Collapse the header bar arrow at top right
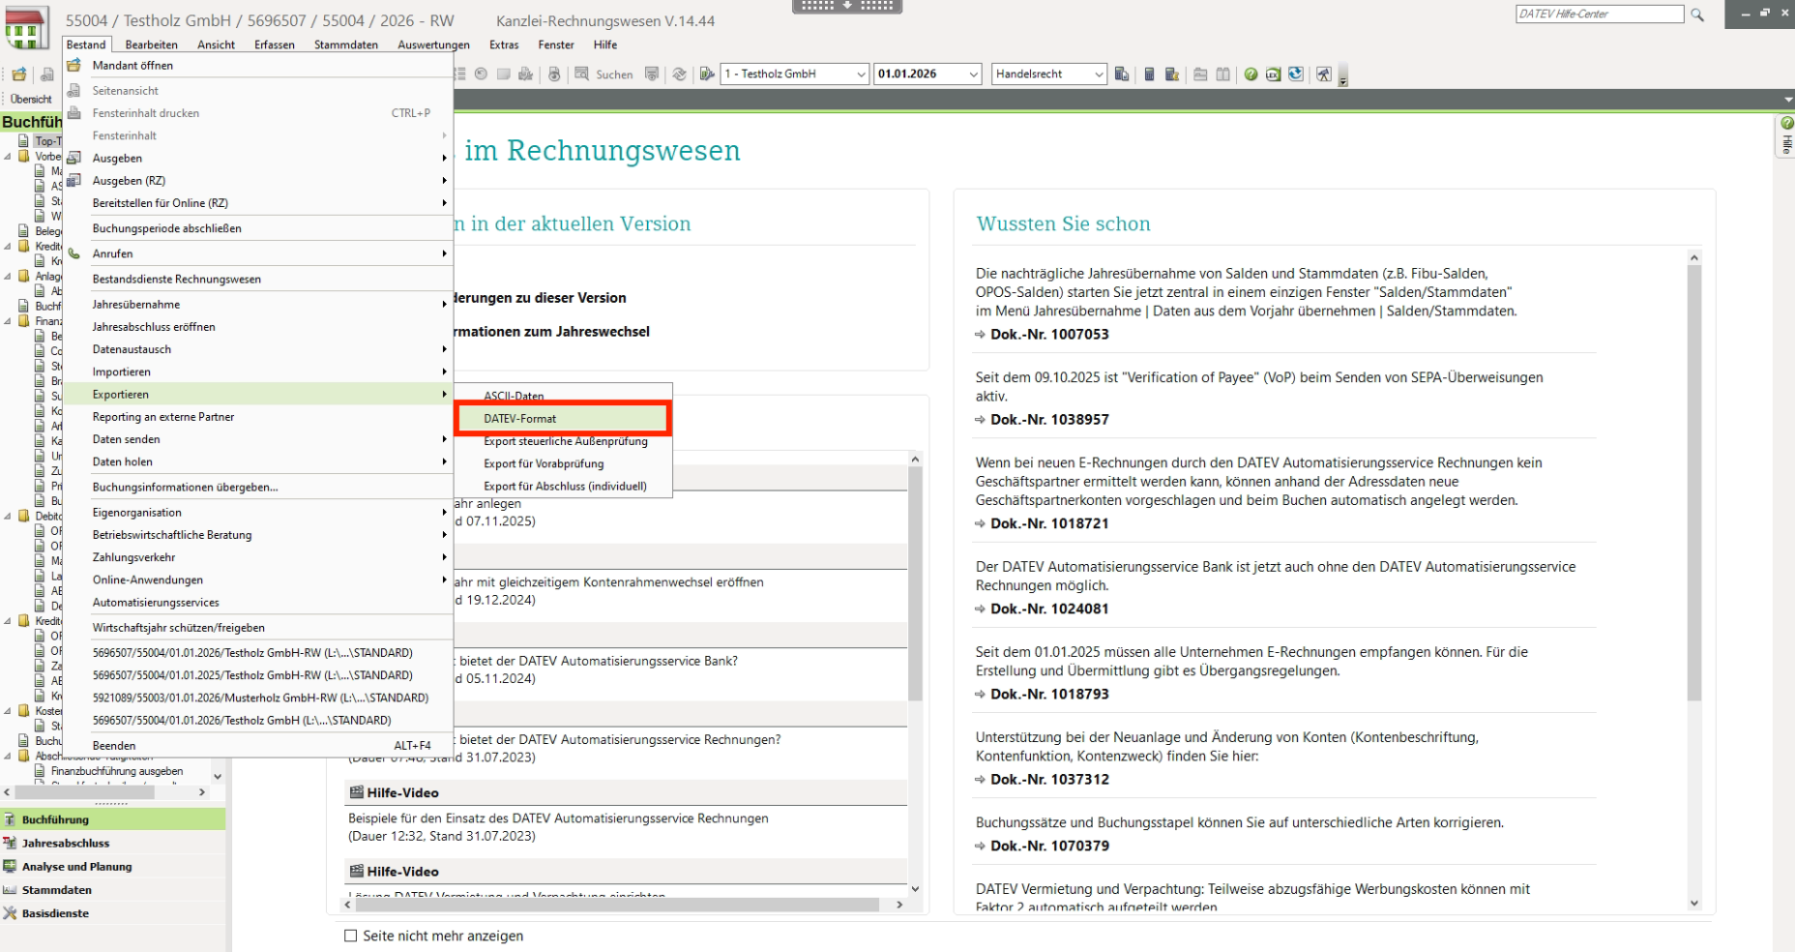 (1787, 100)
